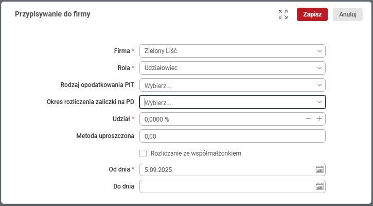Open Okres rozliczenia zaliczki dropdown arrow

(319, 102)
